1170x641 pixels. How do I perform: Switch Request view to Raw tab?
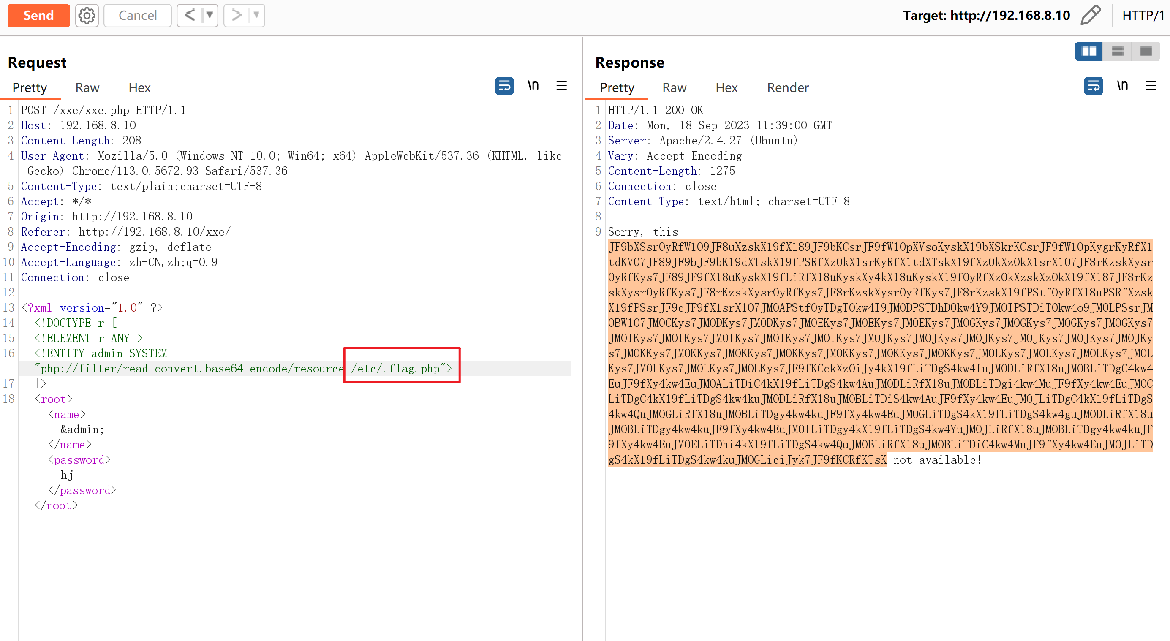(x=87, y=87)
